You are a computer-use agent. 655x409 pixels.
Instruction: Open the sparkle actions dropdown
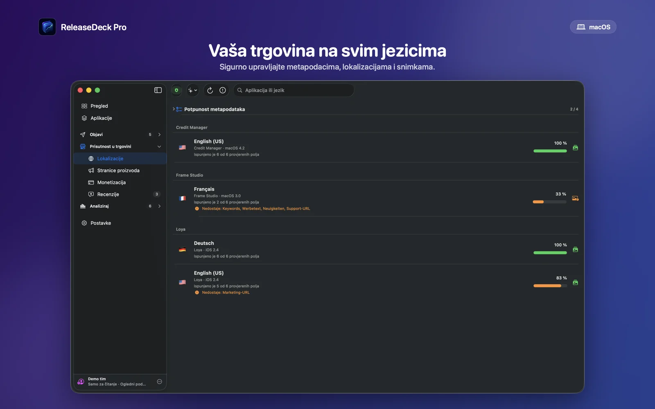192,90
